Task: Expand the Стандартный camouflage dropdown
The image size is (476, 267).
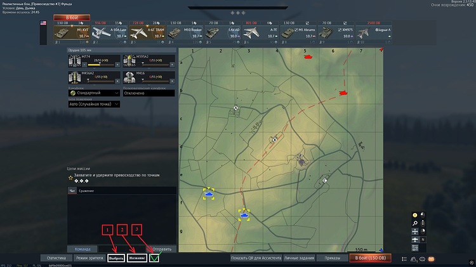Action: coord(94,93)
